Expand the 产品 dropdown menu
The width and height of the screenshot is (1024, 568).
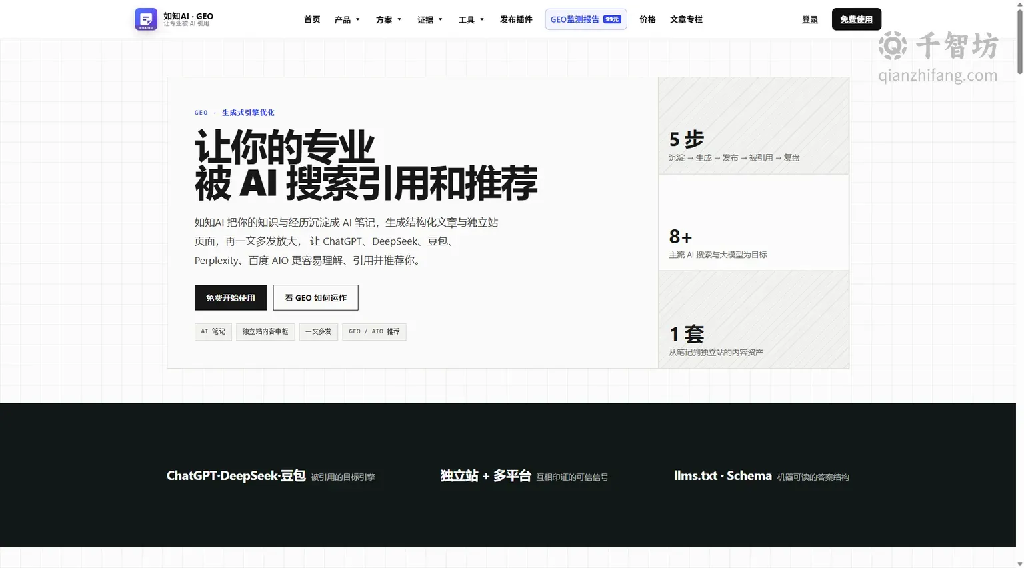tap(347, 19)
